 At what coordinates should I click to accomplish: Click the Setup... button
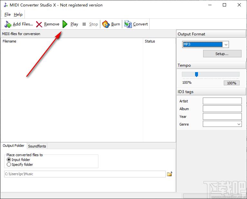click(222, 54)
